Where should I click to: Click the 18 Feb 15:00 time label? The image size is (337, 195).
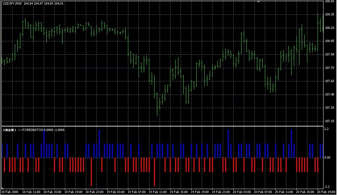tap(52, 192)
